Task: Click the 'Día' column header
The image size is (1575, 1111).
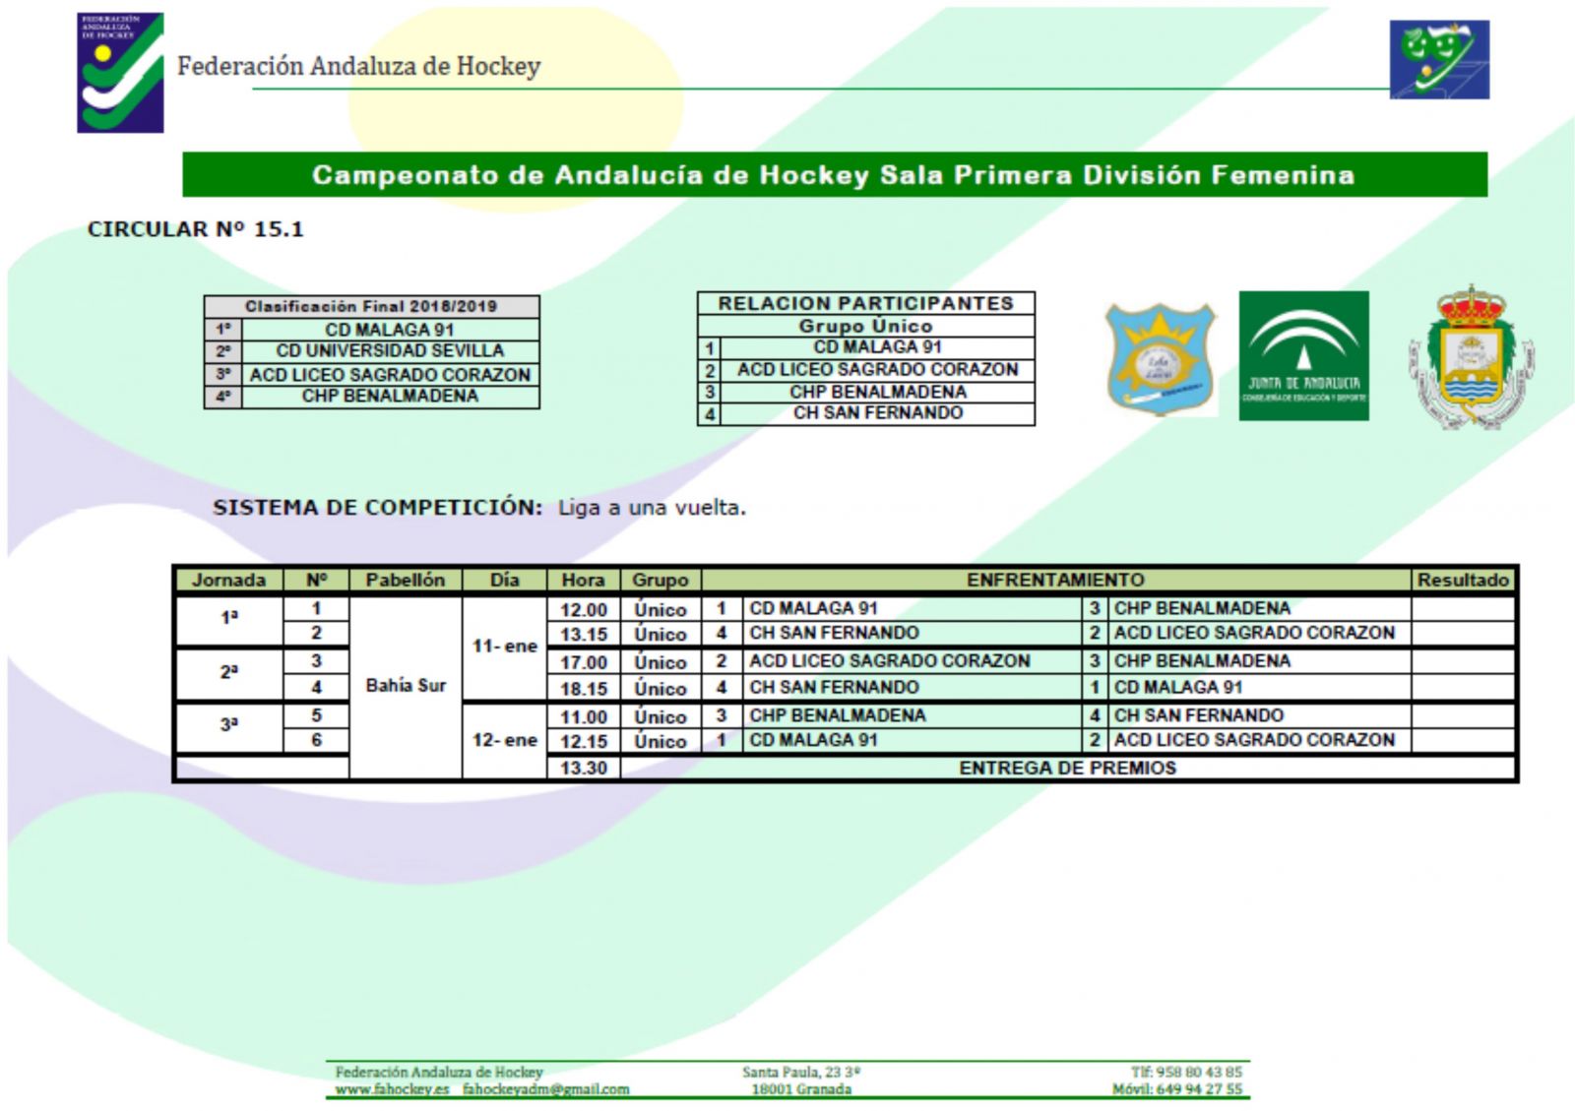Action: pos(504,580)
